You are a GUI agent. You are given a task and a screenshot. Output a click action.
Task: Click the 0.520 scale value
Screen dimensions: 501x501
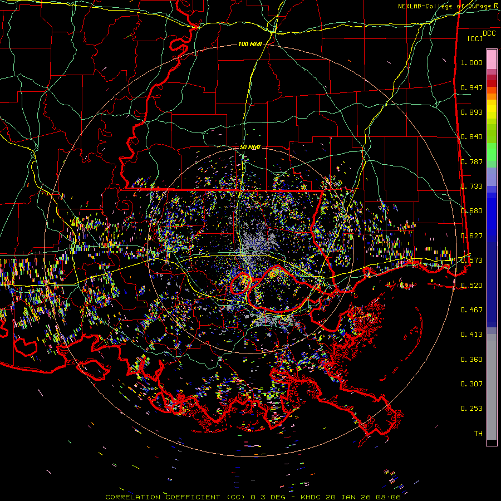click(471, 285)
